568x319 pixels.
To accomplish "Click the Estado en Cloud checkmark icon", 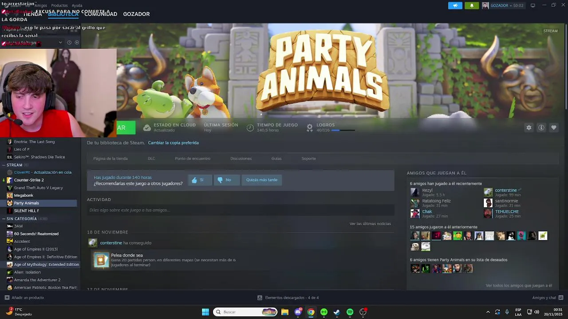I will (x=147, y=128).
